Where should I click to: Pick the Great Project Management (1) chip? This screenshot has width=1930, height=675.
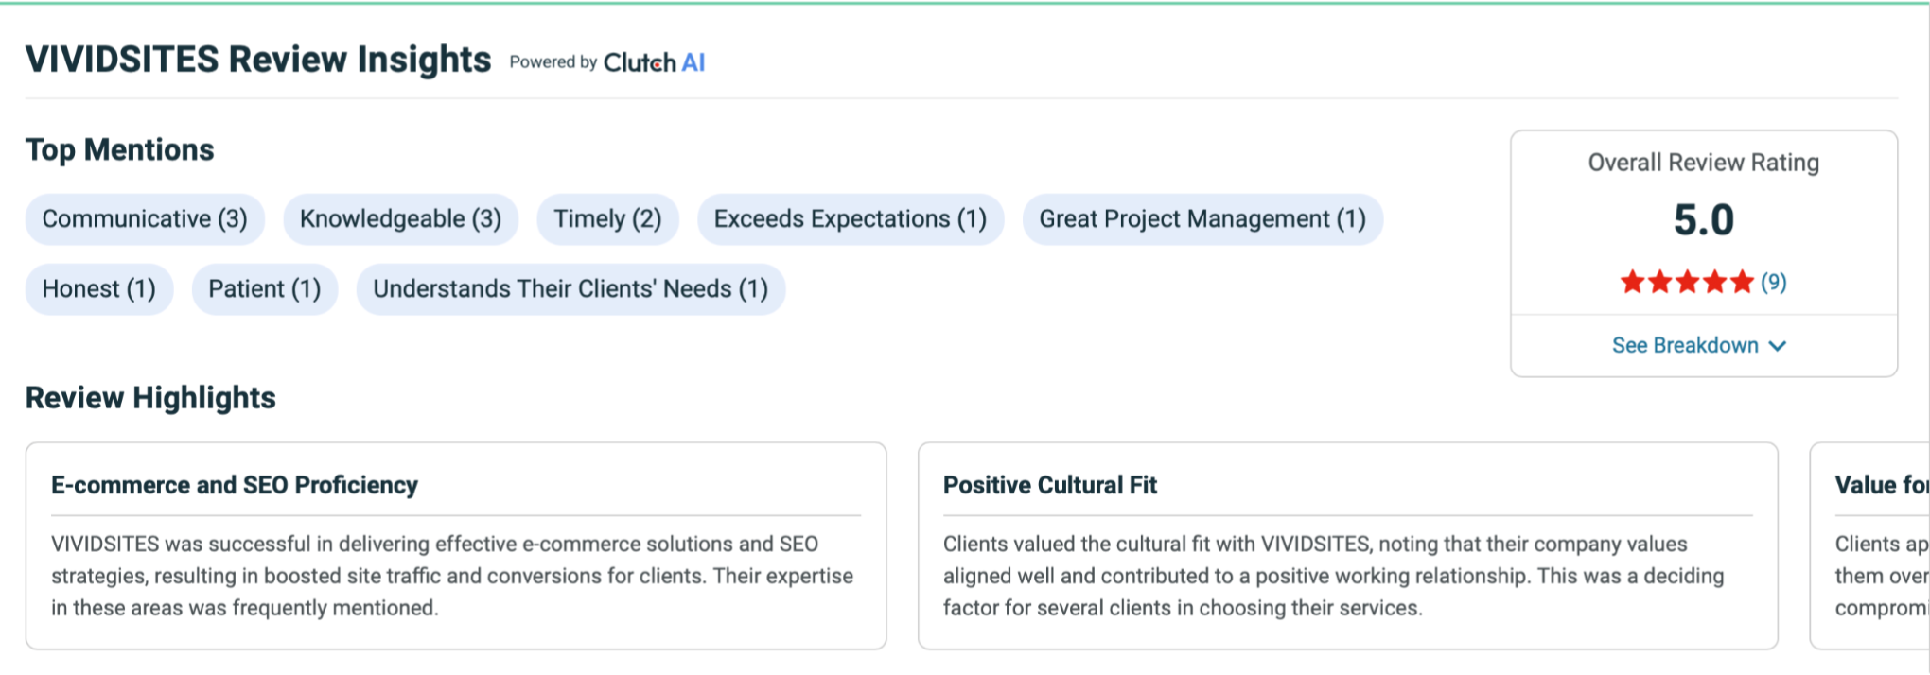point(1202,219)
